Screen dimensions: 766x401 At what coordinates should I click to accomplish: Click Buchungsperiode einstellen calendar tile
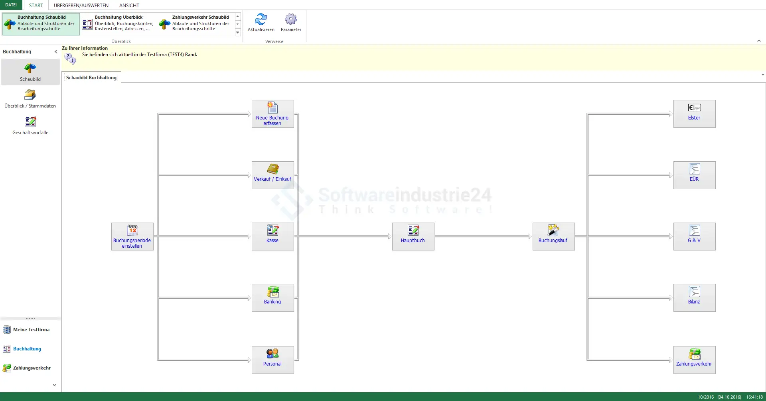[x=132, y=236]
